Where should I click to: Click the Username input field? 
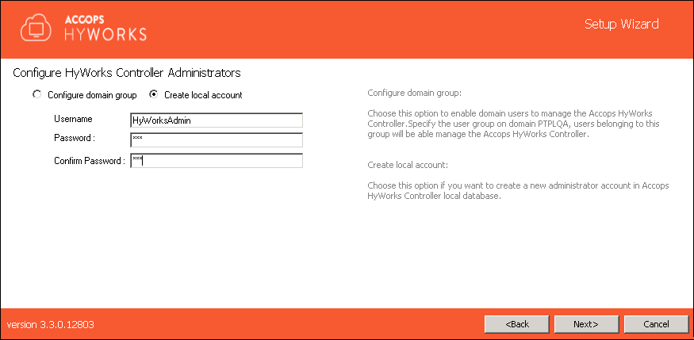pyautogui.click(x=217, y=120)
